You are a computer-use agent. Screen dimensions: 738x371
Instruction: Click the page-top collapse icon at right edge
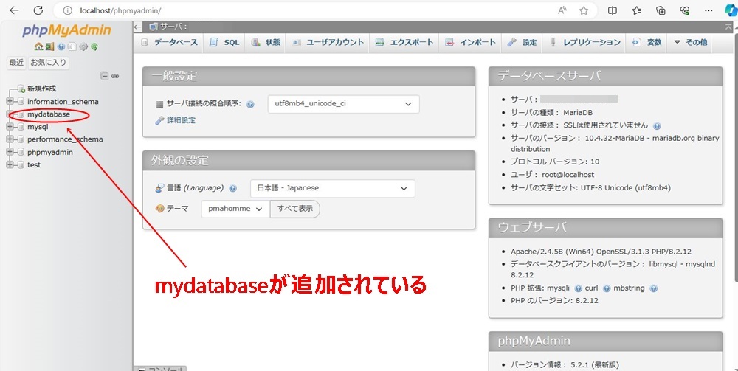pos(728,27)
